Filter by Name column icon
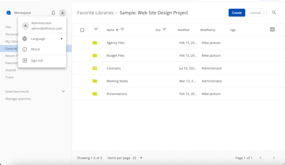This screenshot has height=165, width=285. pos(122,30)
